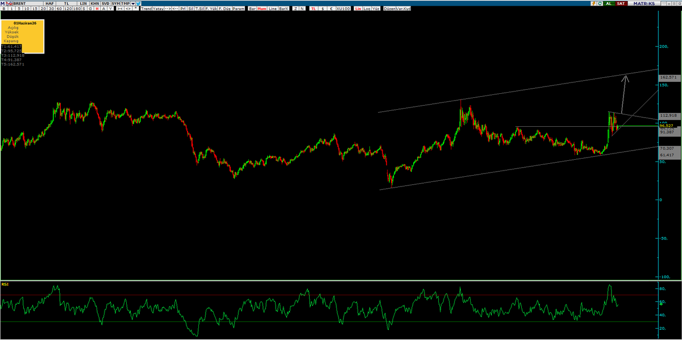The image size is (682, 340).
Task: Open the TMP template menu
Action: pyautogui.click(x=126, y=3)
